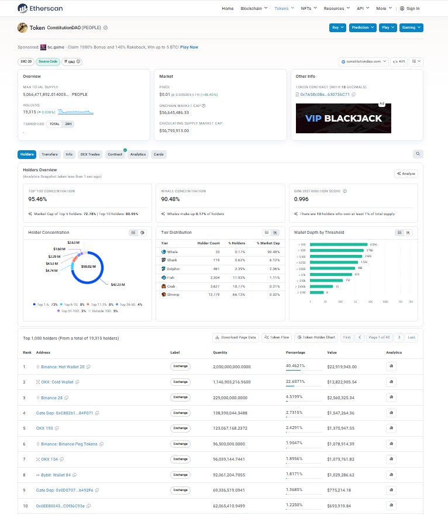The width and height of the screenshot is (448, 515).
Task: Open the Buy dropdown
Action: point(337,27)
